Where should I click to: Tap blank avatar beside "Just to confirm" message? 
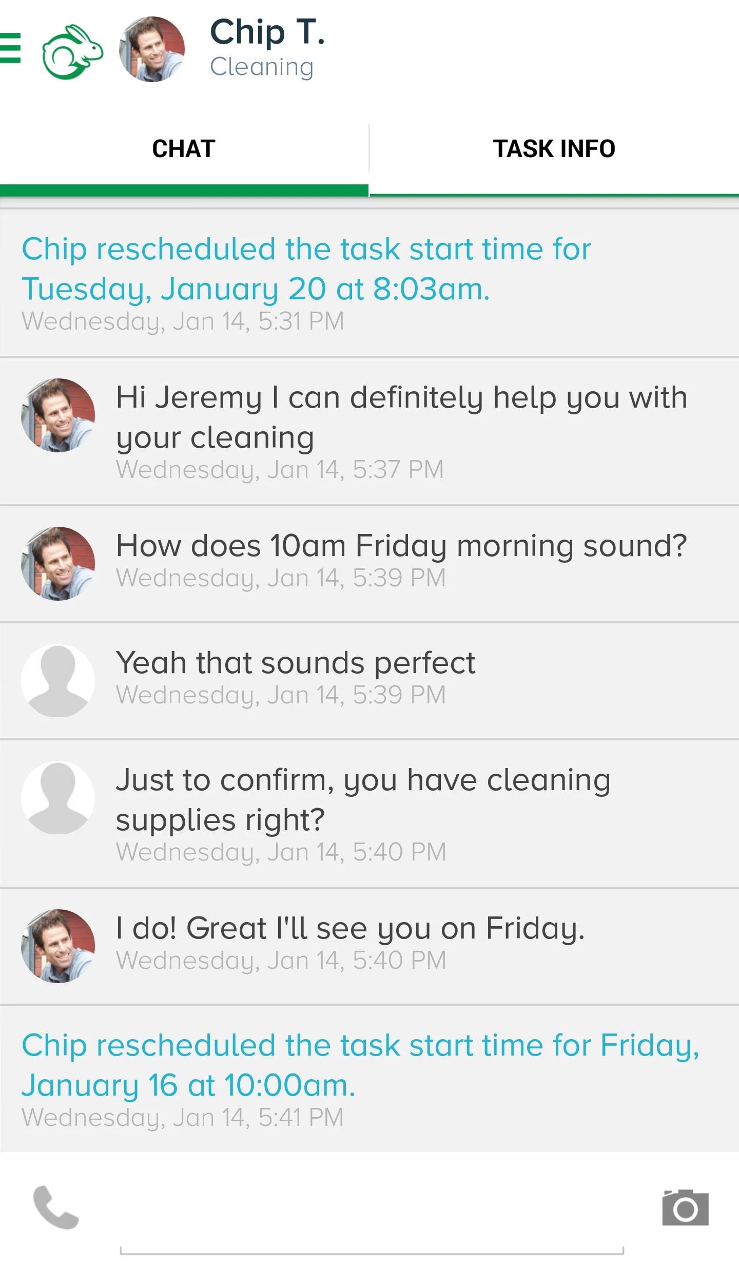click(x=58, y=797)
